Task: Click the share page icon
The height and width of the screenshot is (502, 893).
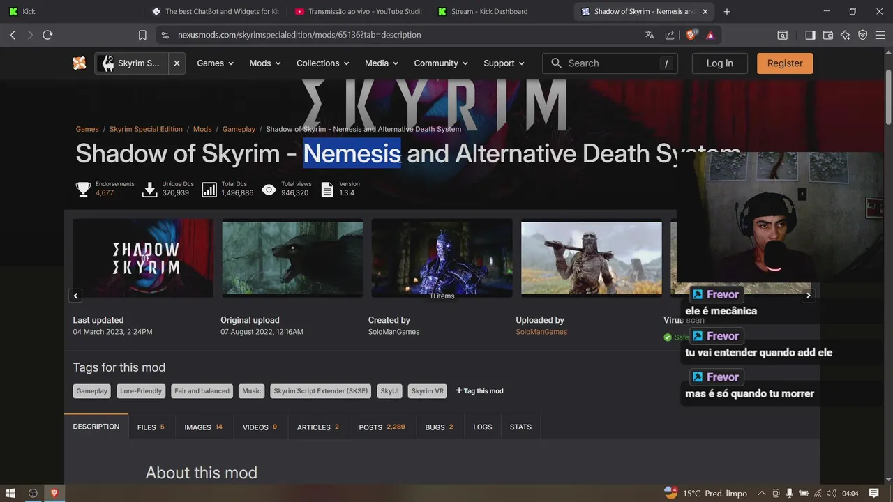Action: click(670, 35)
